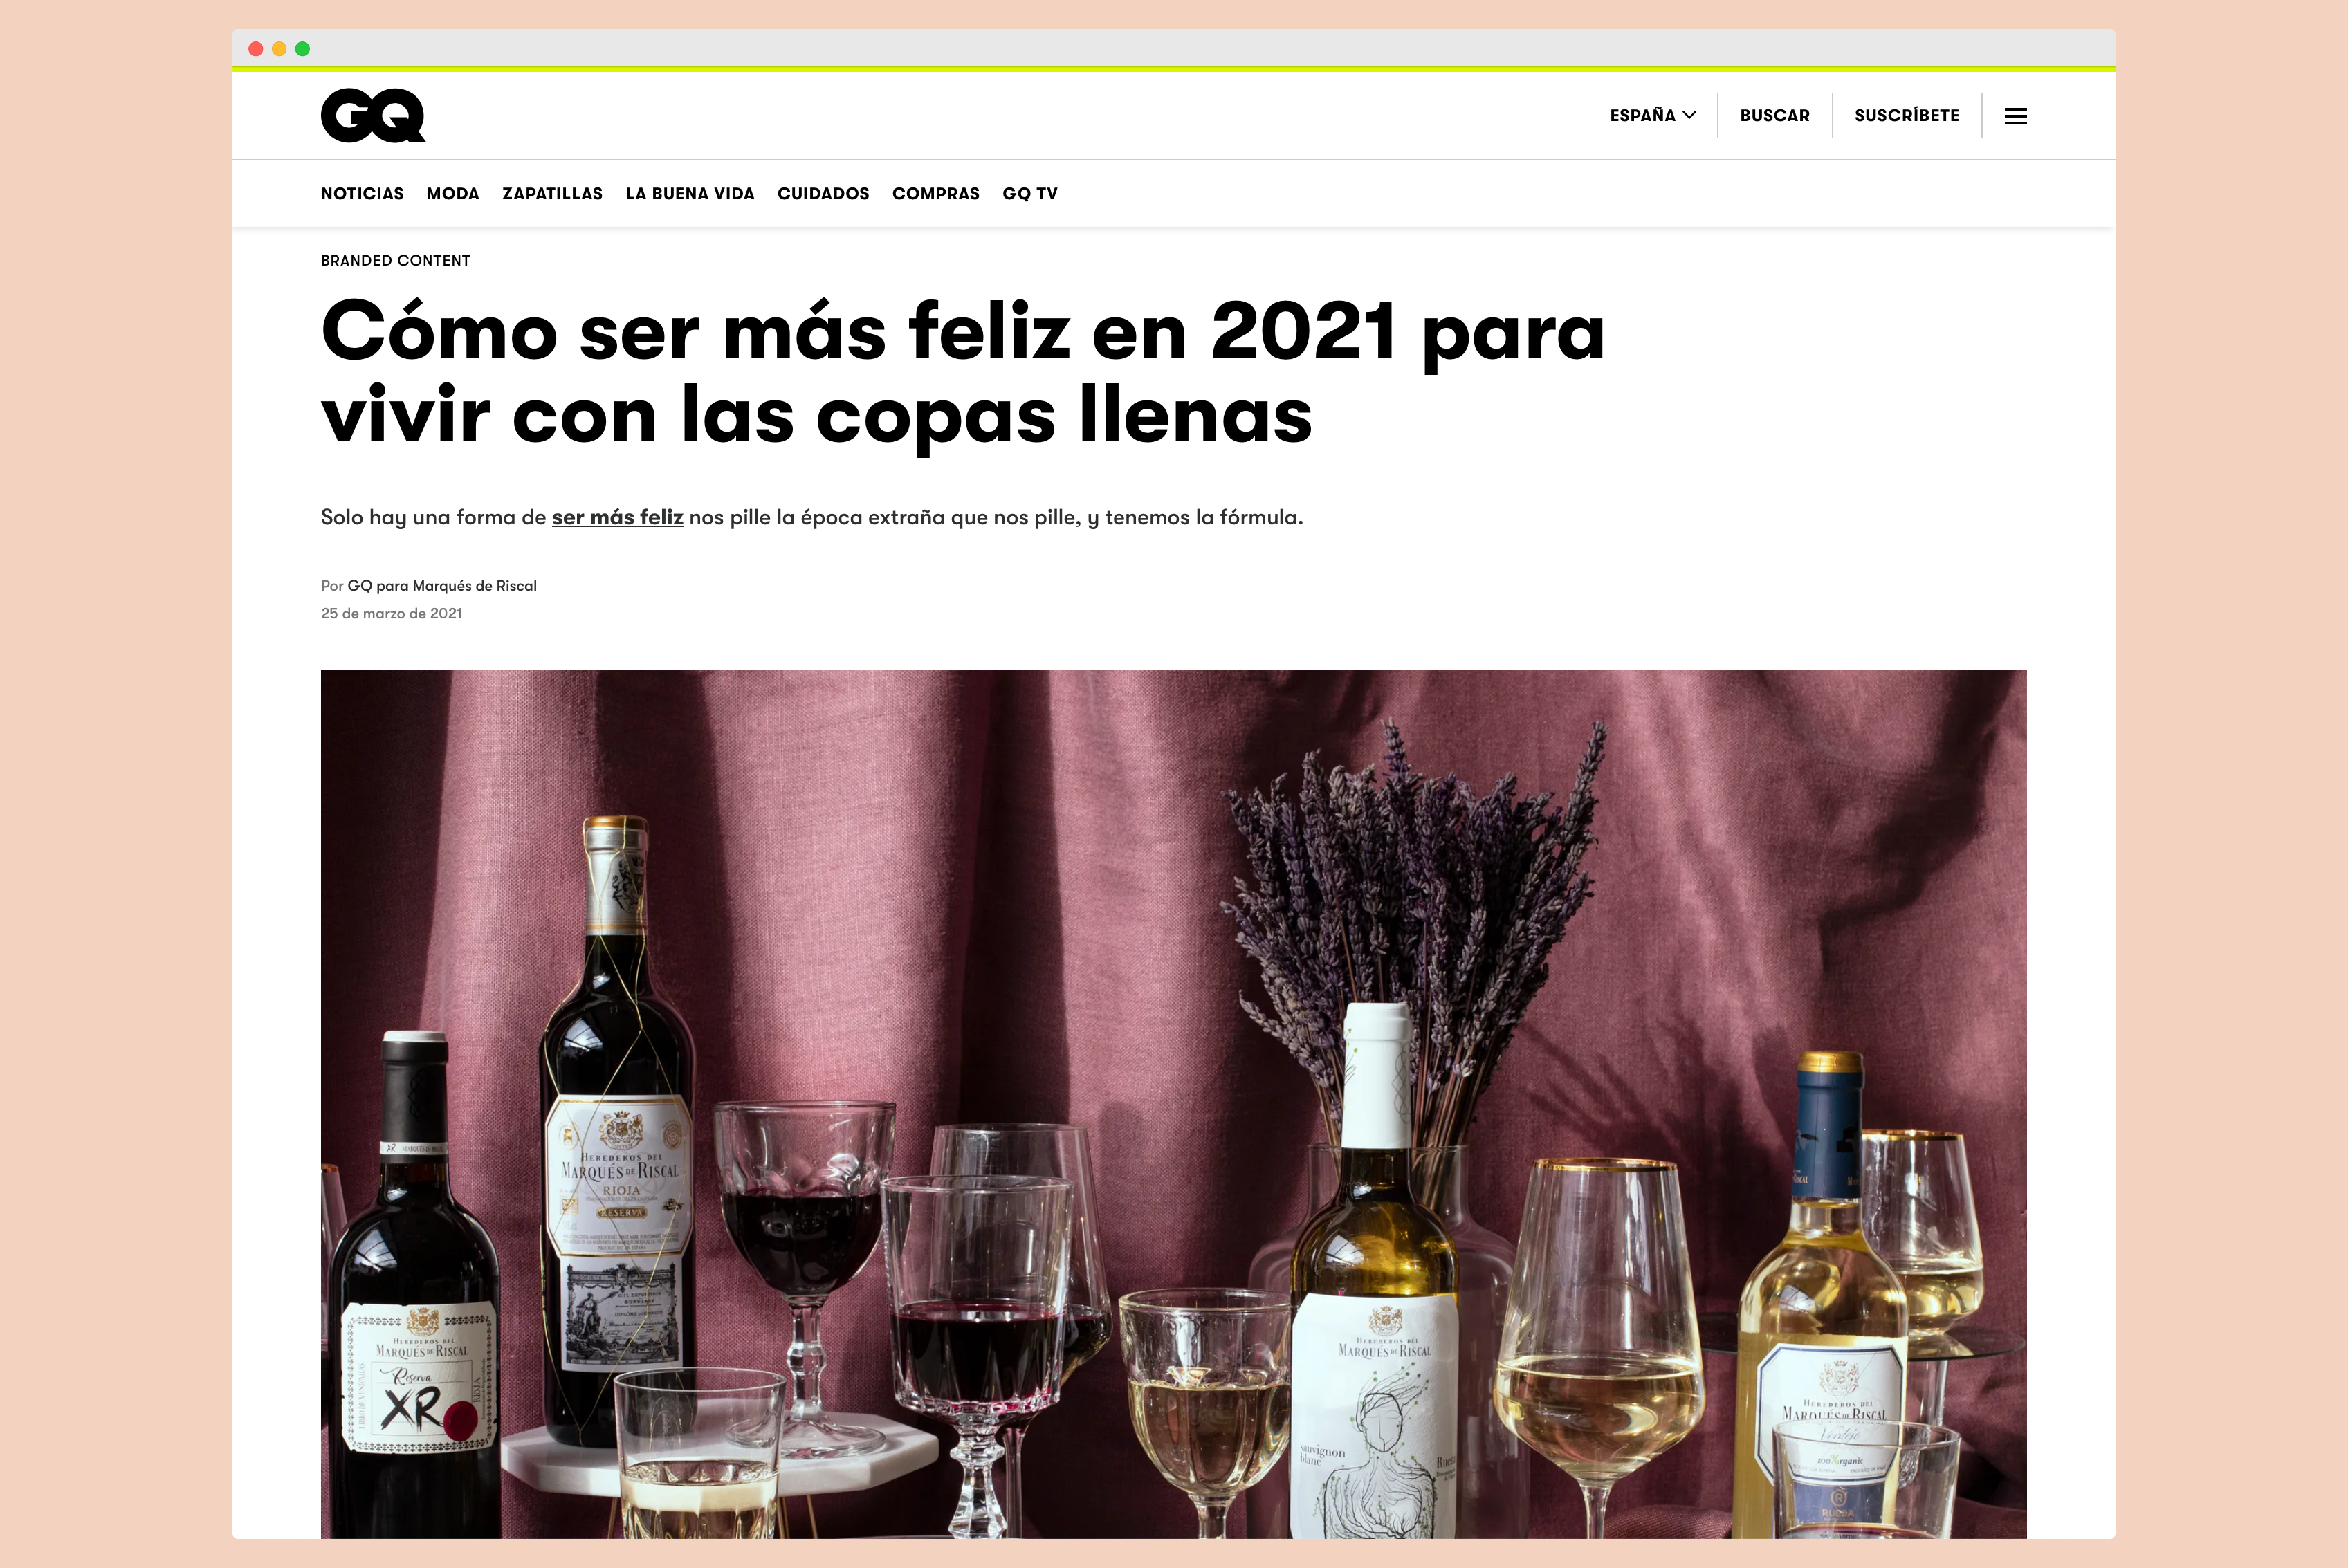2348x1568 pixels.
Task: Click the red close window button
Action: (256, 49)
